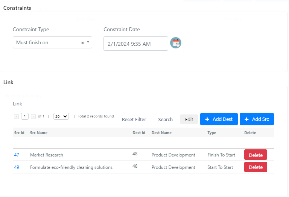Image resolution: width=289 pixels, height=197 pixels.
Task: Select 'Formulate eco-friendly cleaning solutions' cell
Action: point(71,167)
